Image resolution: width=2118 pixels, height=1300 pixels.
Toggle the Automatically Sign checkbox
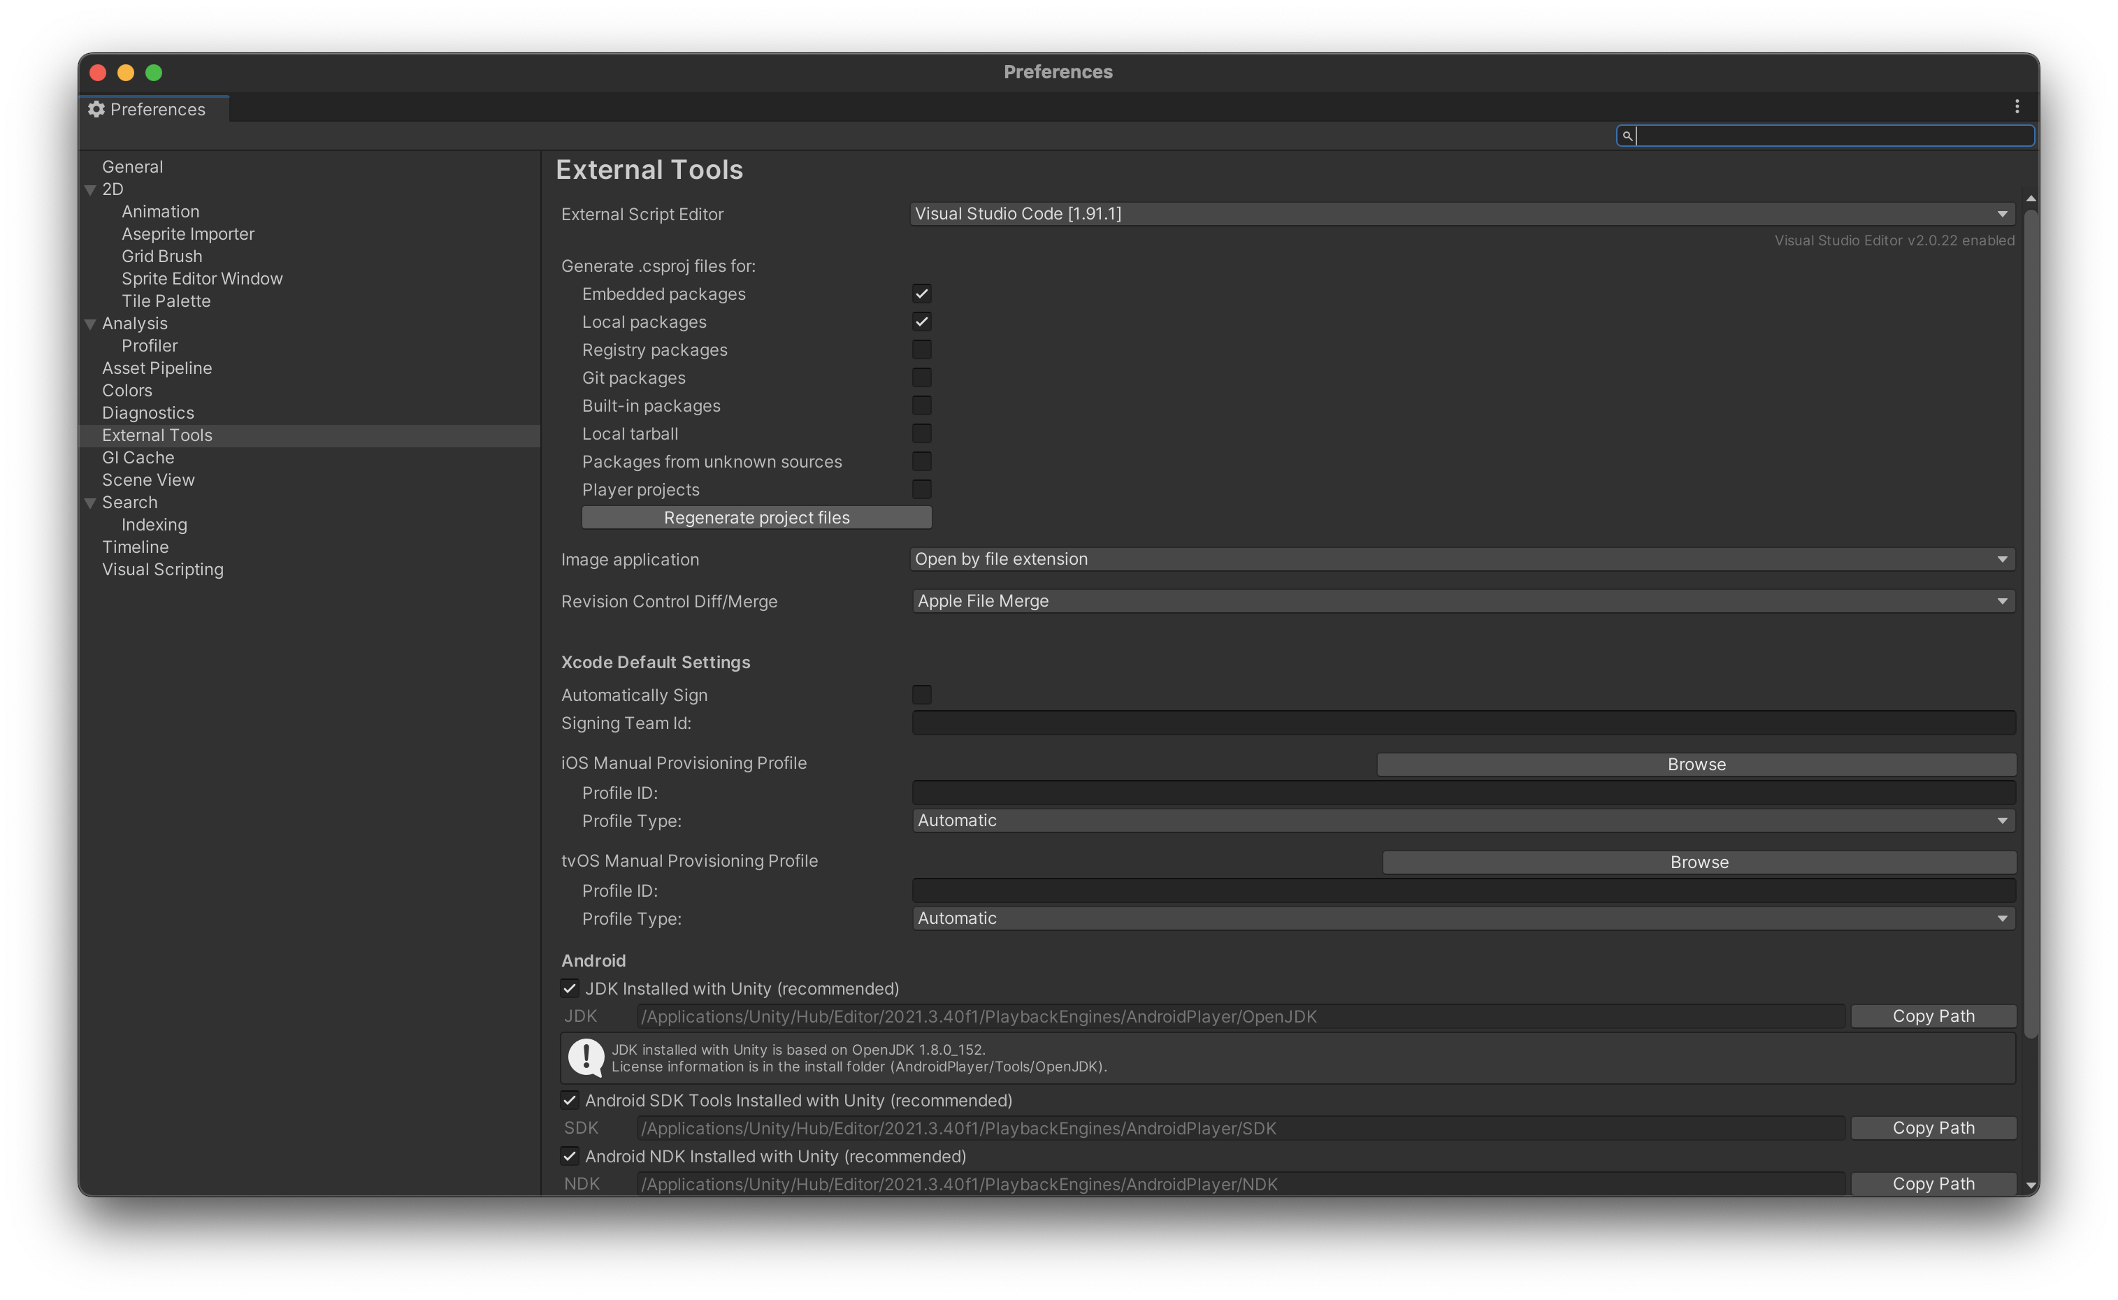[921, 695]
